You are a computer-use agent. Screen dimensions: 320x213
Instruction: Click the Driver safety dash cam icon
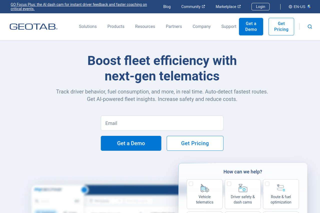click(243, 188)
